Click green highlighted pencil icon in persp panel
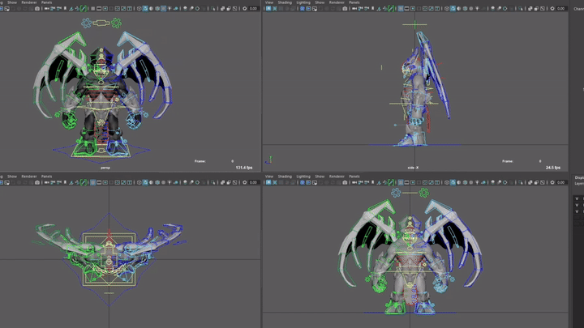 (84, 8)
